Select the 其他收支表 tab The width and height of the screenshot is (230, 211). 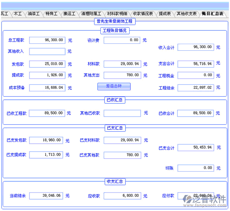coord(186,14)
